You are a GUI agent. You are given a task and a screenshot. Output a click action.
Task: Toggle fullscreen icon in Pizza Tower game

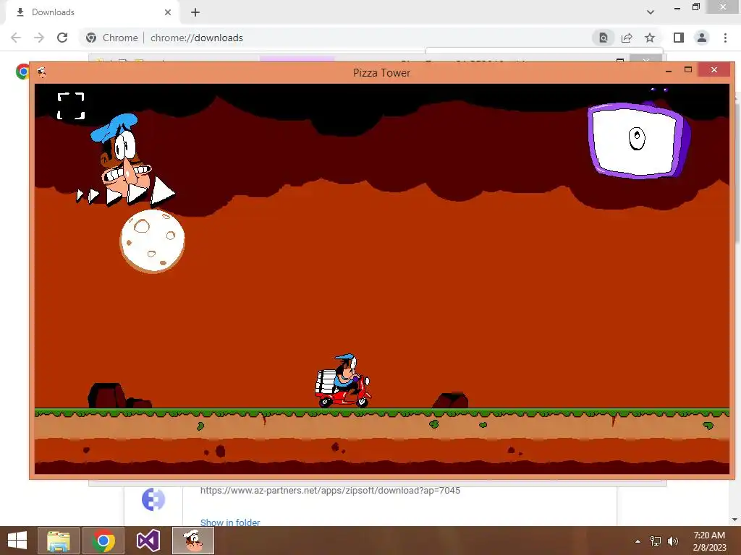tap(71, 106)
